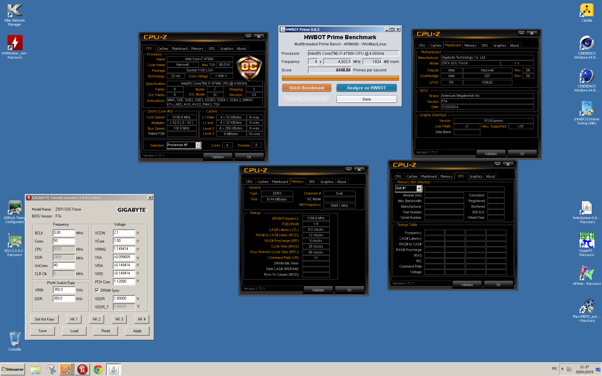Open hwbotprime-0.8 shortcut icon
The height and width of the screenshot is (376, 602).
(587, 212)
